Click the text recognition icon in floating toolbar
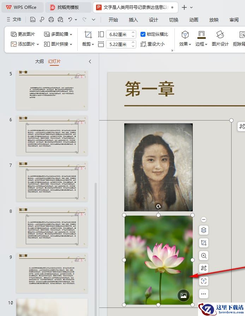Image resolution: width=245 pixels, height=316 pixels. pyautogui.click(x=204, y=281)
